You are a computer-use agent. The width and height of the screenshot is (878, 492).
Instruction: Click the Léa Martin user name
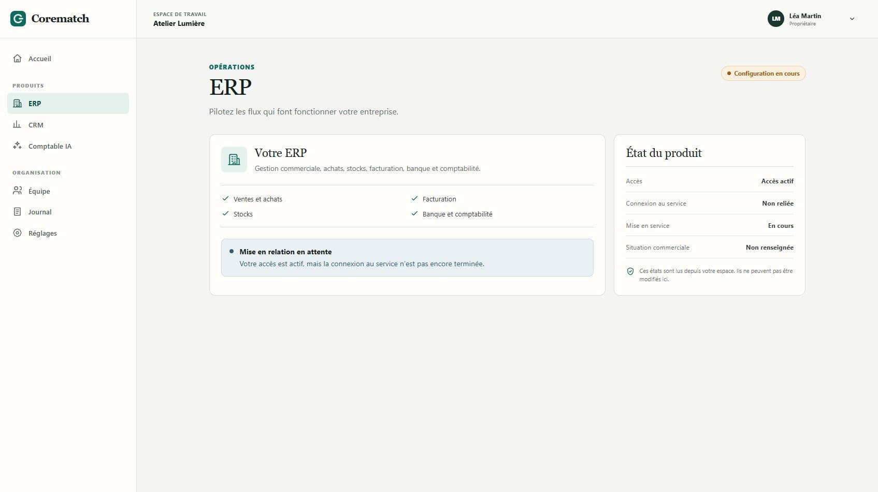805,16
